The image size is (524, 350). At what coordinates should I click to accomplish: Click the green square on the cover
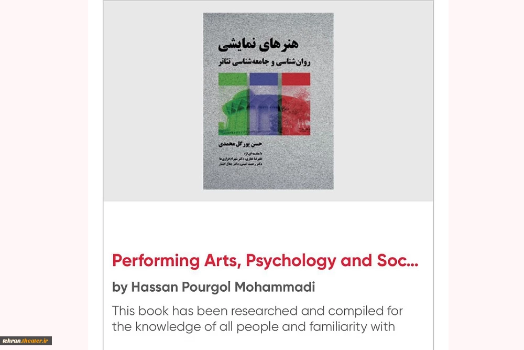point(233,79)
